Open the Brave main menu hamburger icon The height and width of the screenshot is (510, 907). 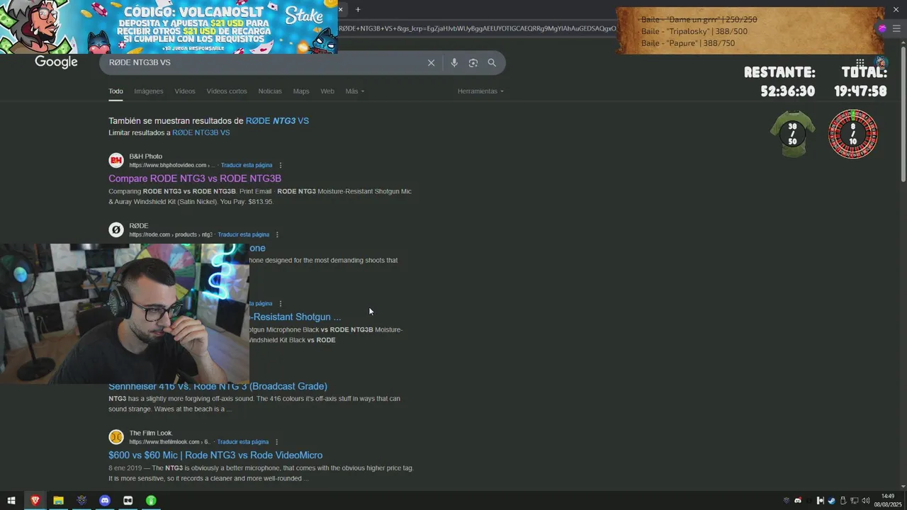(896, 28)
